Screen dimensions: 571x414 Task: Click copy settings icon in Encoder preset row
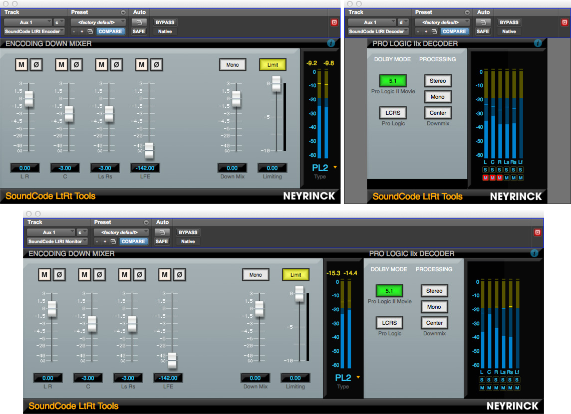[90, 32]
